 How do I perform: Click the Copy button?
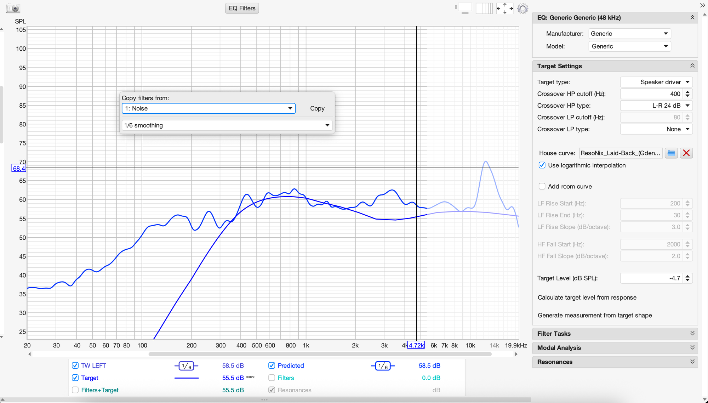pyautogui.click(x=317, y=108)
